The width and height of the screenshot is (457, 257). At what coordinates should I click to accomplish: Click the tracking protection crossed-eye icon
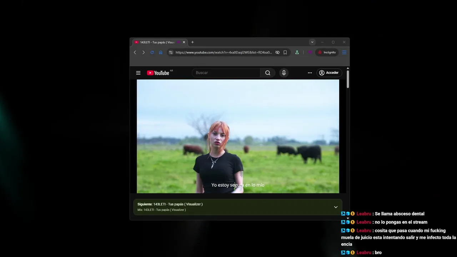[x=277, y=52]
